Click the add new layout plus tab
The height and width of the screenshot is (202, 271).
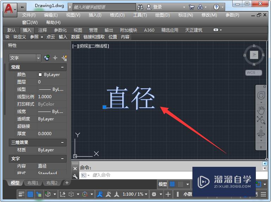point(67,183)
